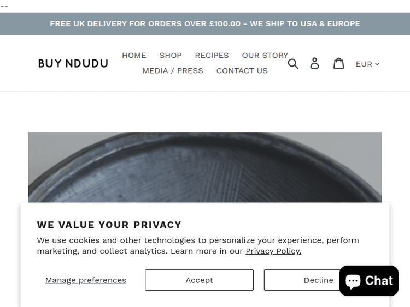
Task: Click the "We Value Your Privacy" heading
Action: tap(109, 225)
